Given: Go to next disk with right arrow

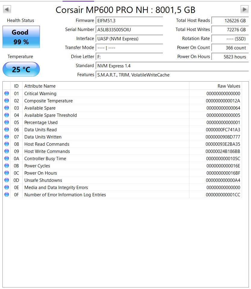Looking at the screenshot, I should tap(245, 9).
